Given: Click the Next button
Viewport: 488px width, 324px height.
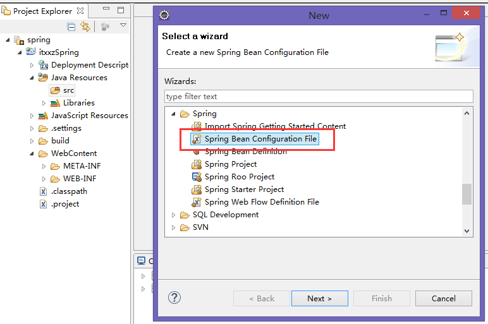Looking at the screenshot, I should coord(320,299).
